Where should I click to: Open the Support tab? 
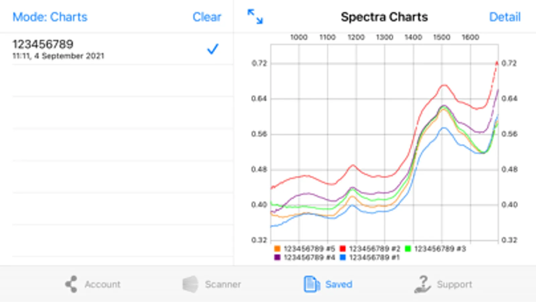454,285
